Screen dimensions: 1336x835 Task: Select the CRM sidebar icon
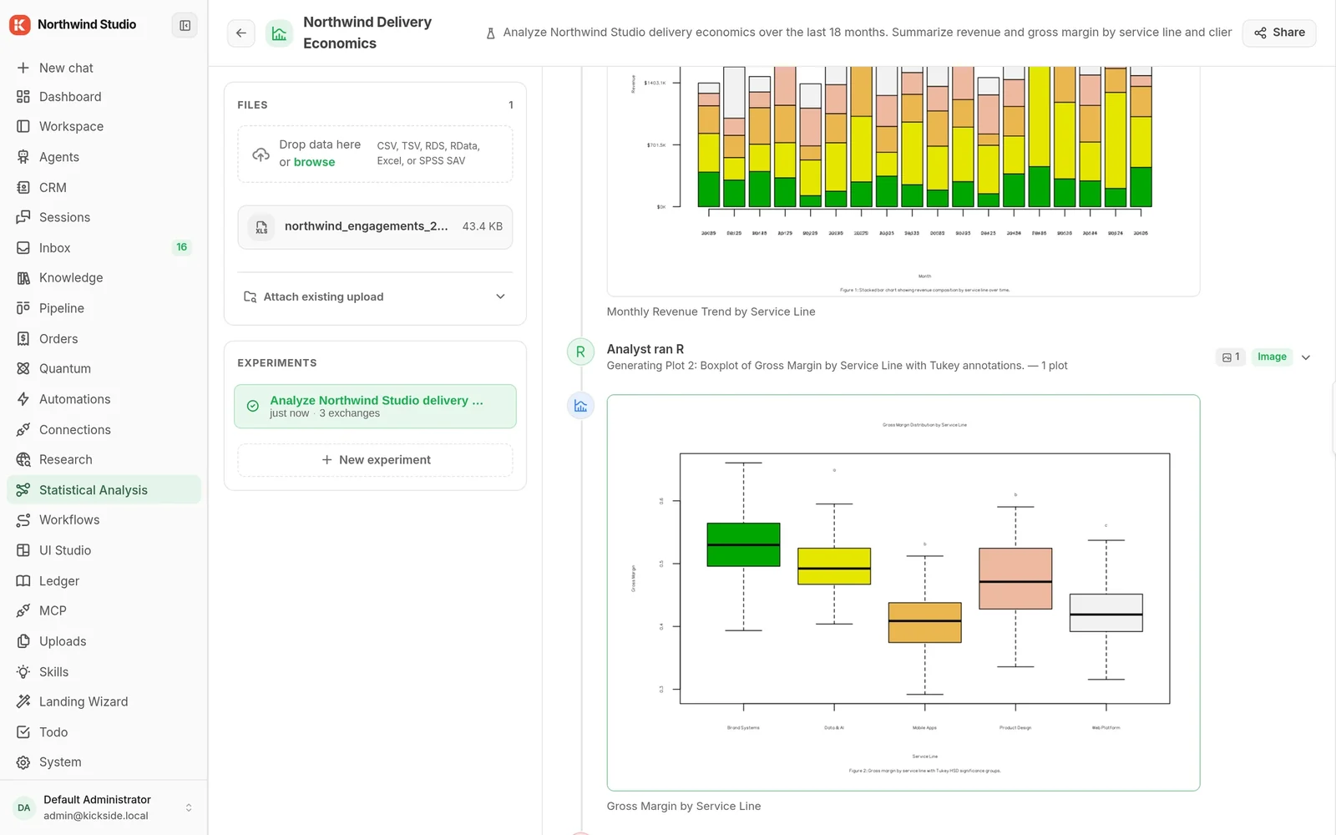pyautogui.click(x=23, y=188)
